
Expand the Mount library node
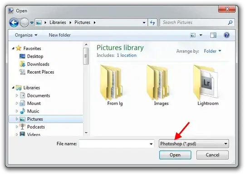pos(17,103)
